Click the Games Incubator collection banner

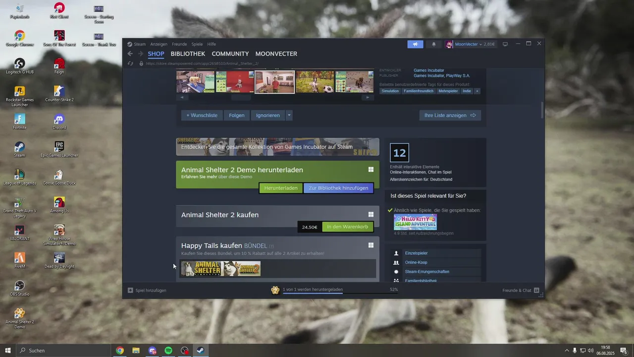point(277,147)
